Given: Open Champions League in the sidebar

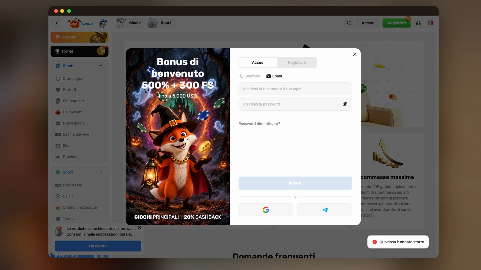Looking at the screenshot, I should tap(80, 207).
